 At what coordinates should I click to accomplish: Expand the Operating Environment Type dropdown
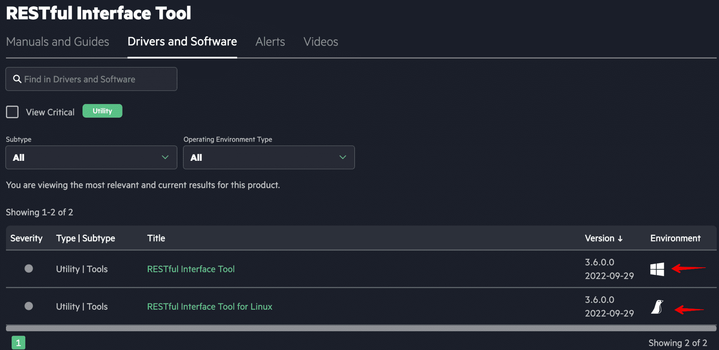click(269, 157)
